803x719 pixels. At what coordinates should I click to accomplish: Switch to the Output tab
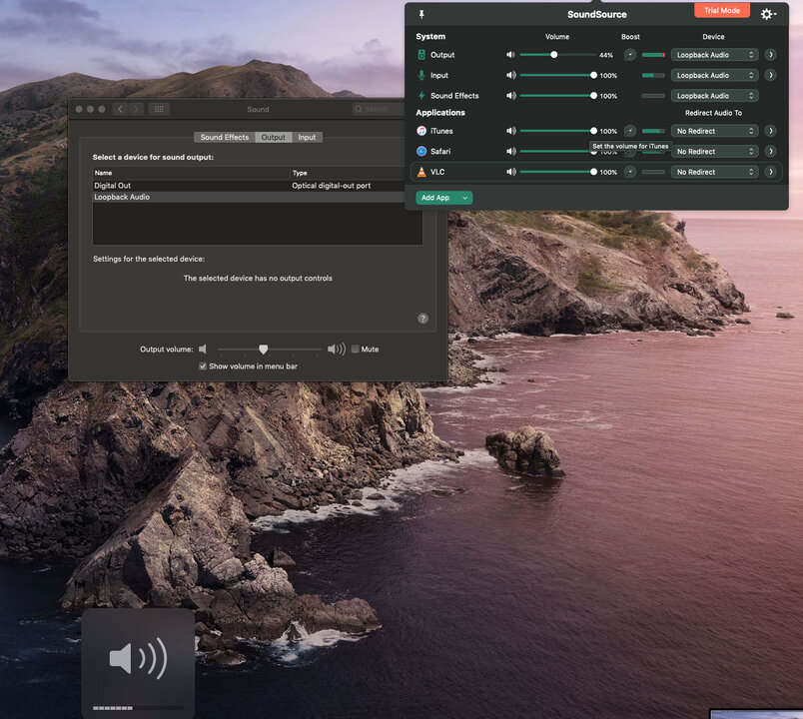click(x=273, y=137)
